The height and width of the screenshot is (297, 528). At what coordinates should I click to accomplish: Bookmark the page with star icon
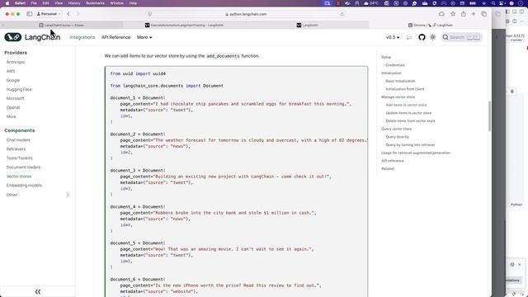[x=453, y=14]
